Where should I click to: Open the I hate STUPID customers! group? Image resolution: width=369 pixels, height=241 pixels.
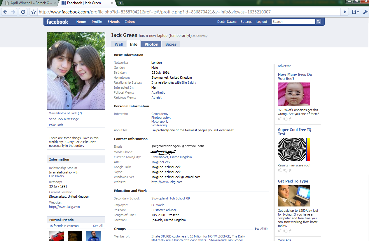169,236
